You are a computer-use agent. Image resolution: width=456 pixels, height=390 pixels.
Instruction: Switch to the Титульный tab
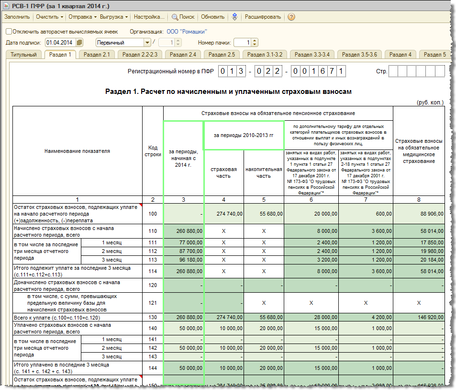(23, 55)
